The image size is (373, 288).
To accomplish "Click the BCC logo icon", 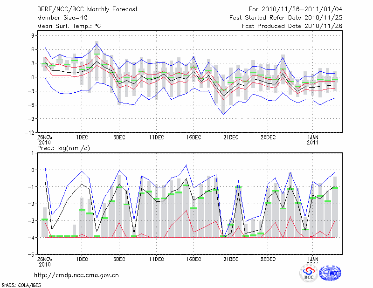I will [x=309, y=274].
